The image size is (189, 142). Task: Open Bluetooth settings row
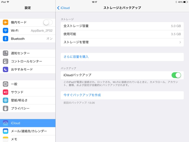(x=28, y=39)
